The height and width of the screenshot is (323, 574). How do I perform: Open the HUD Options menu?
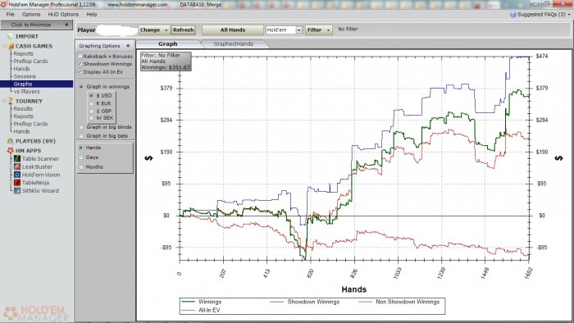[x=63, y=14]
